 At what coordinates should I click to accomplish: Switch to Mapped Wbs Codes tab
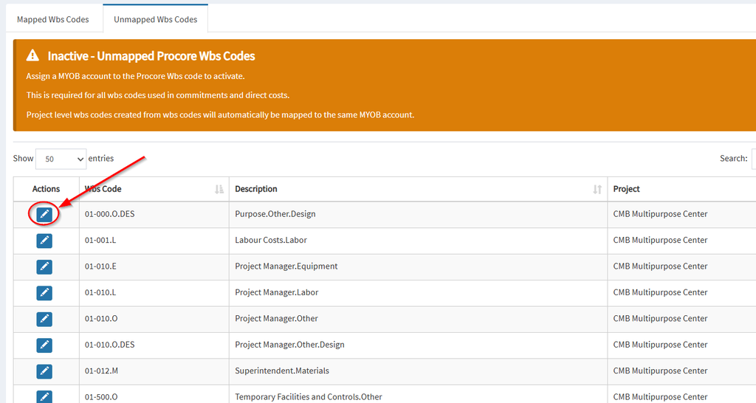click(x=53, y=19)
